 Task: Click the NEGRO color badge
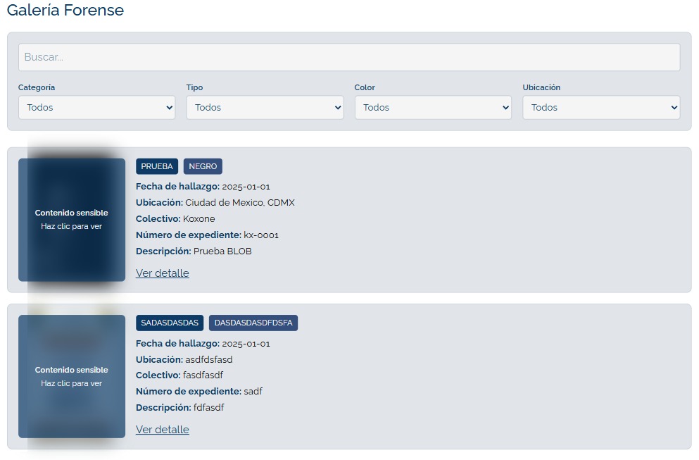pyautogui.click(x=203, y=166)
